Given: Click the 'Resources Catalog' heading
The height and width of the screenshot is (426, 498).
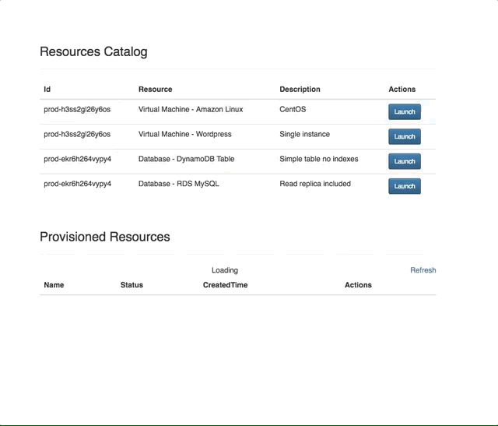Looking at the screenshot, I should [x=93, y=51].
